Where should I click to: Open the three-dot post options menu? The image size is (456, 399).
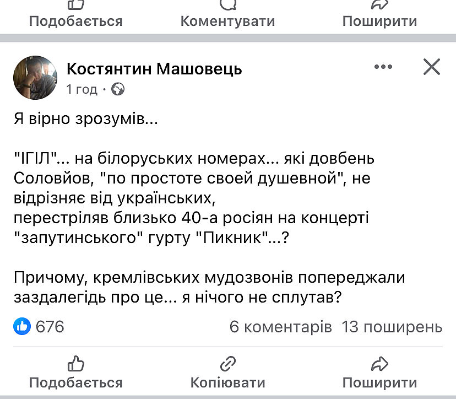point(383,67)
